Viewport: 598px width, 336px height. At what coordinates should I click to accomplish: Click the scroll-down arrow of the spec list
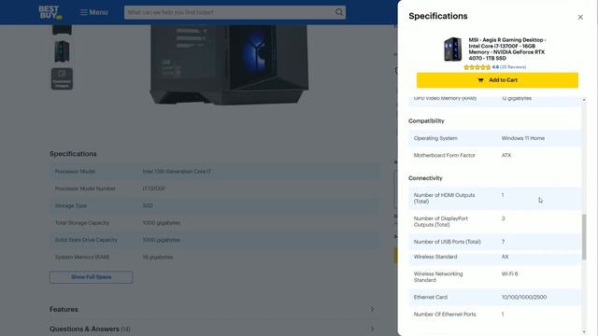[x=584, y=332]
